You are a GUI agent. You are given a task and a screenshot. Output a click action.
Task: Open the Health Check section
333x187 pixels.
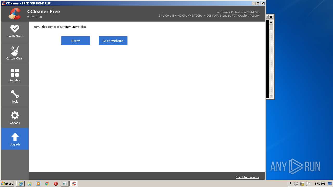(15, 32)
